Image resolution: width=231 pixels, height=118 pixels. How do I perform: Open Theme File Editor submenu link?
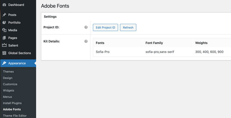point(15,116)
